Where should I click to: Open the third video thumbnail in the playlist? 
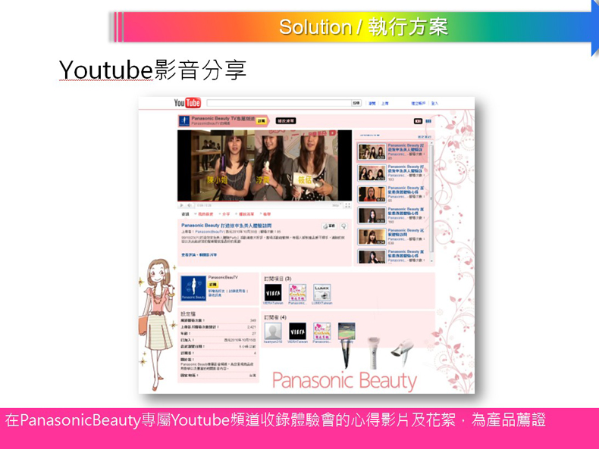coord(372,194)
